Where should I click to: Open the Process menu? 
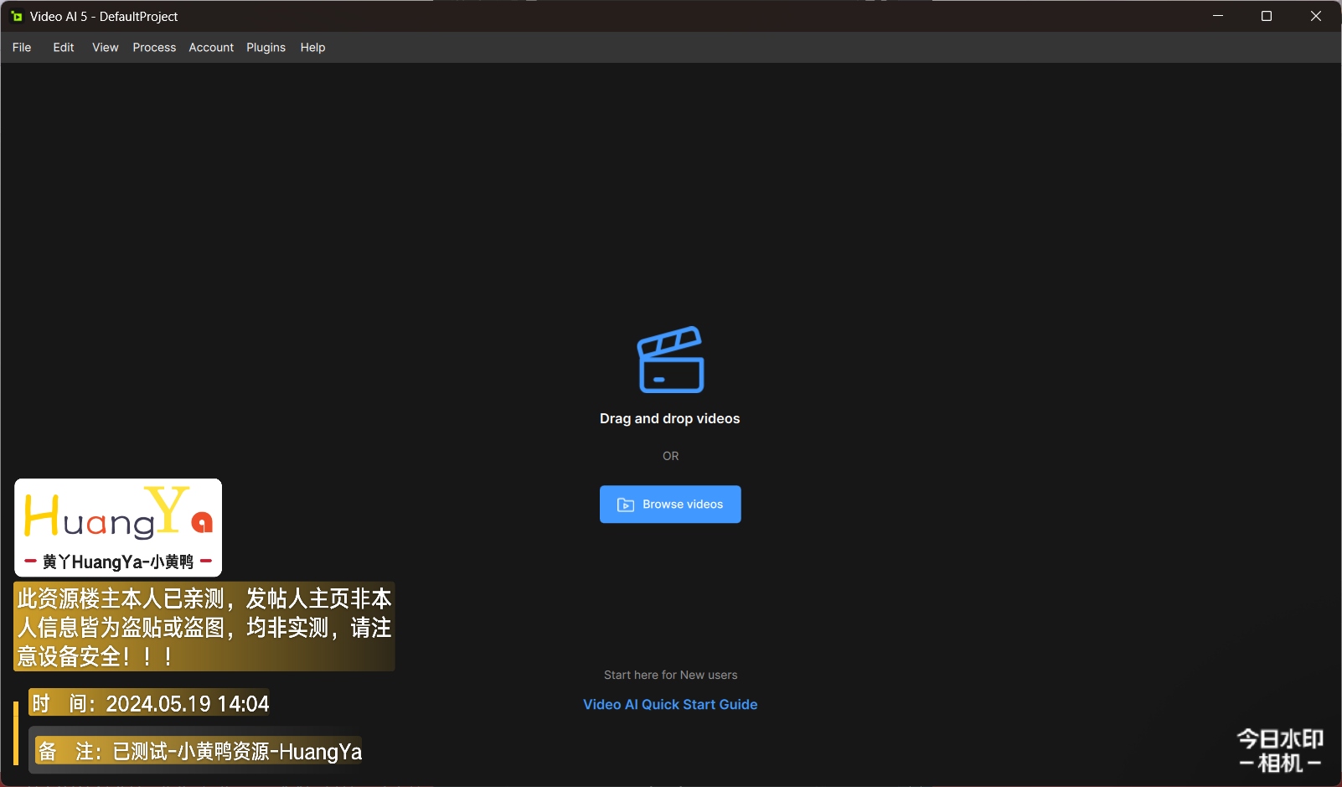[154, 48]
